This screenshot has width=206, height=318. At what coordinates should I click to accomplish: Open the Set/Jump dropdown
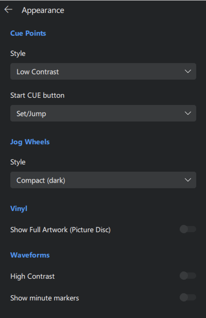103,113
